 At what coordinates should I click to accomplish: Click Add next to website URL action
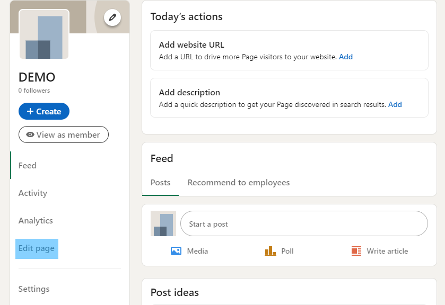point(346,57)
